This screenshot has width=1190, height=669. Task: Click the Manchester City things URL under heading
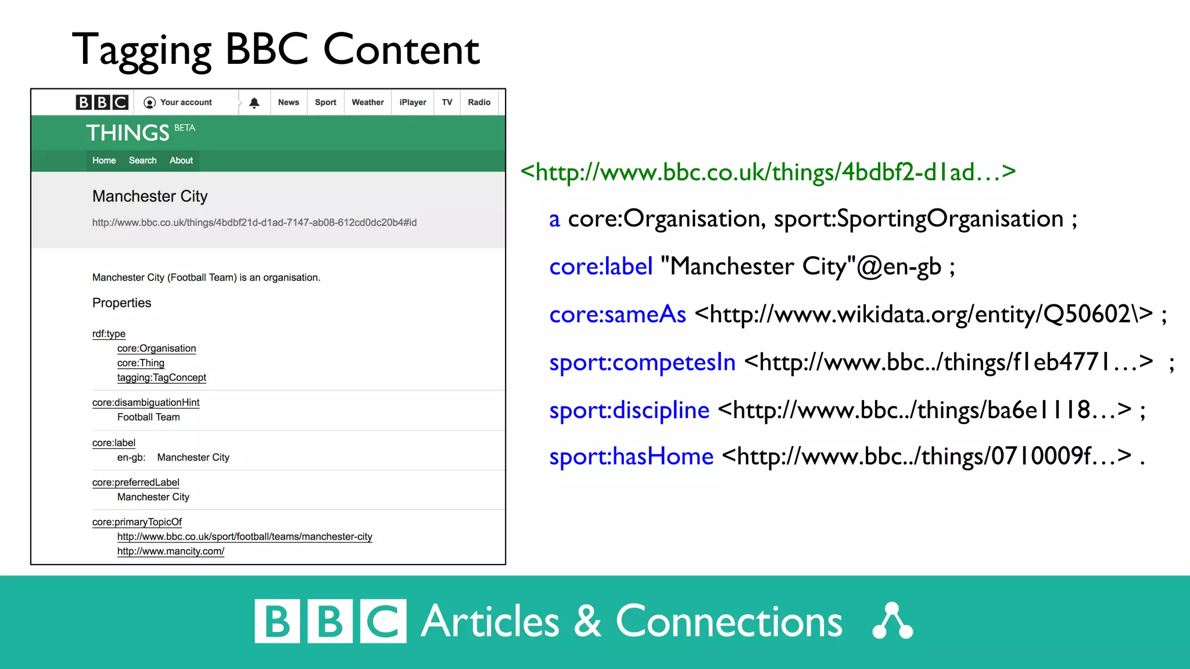coord(255,222)
